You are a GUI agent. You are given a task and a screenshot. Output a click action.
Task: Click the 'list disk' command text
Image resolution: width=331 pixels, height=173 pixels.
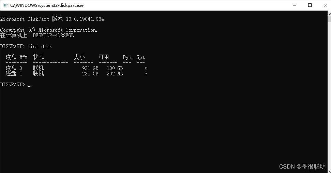[x=40, y=46]
